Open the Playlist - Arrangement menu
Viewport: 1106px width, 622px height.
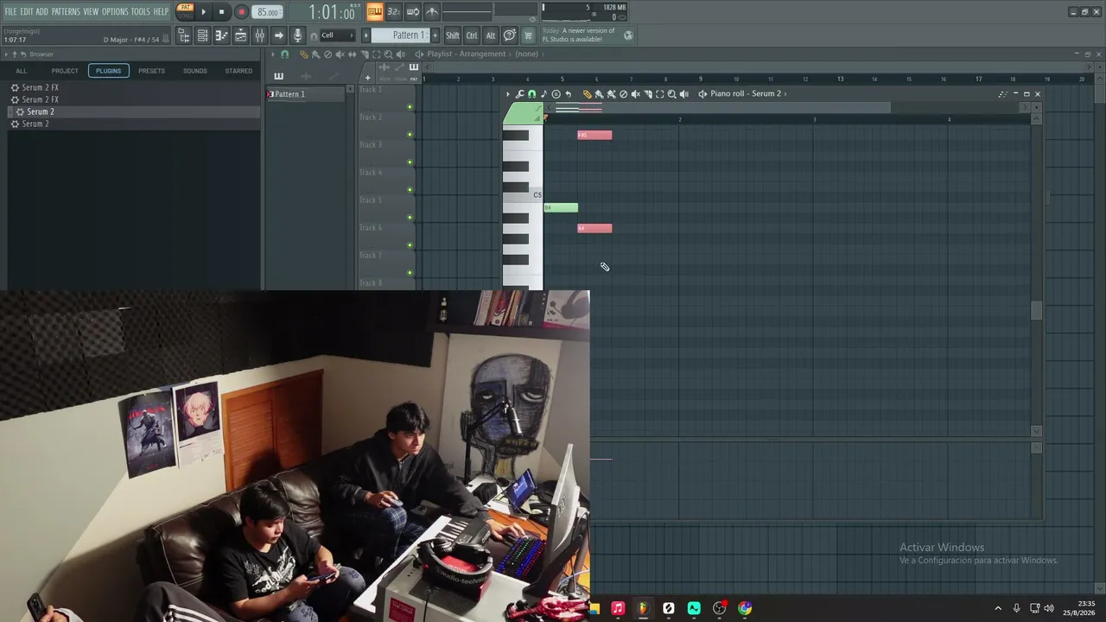pos(467,54)
